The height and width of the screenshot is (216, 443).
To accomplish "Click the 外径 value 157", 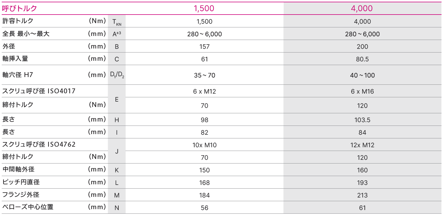I will coord(204,47).
